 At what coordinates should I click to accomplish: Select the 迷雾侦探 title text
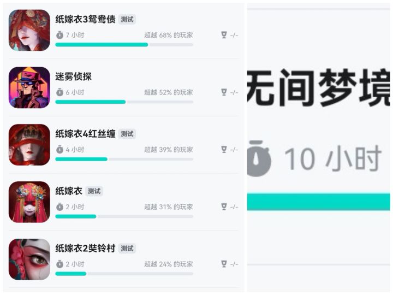click(x=74, y=76)
